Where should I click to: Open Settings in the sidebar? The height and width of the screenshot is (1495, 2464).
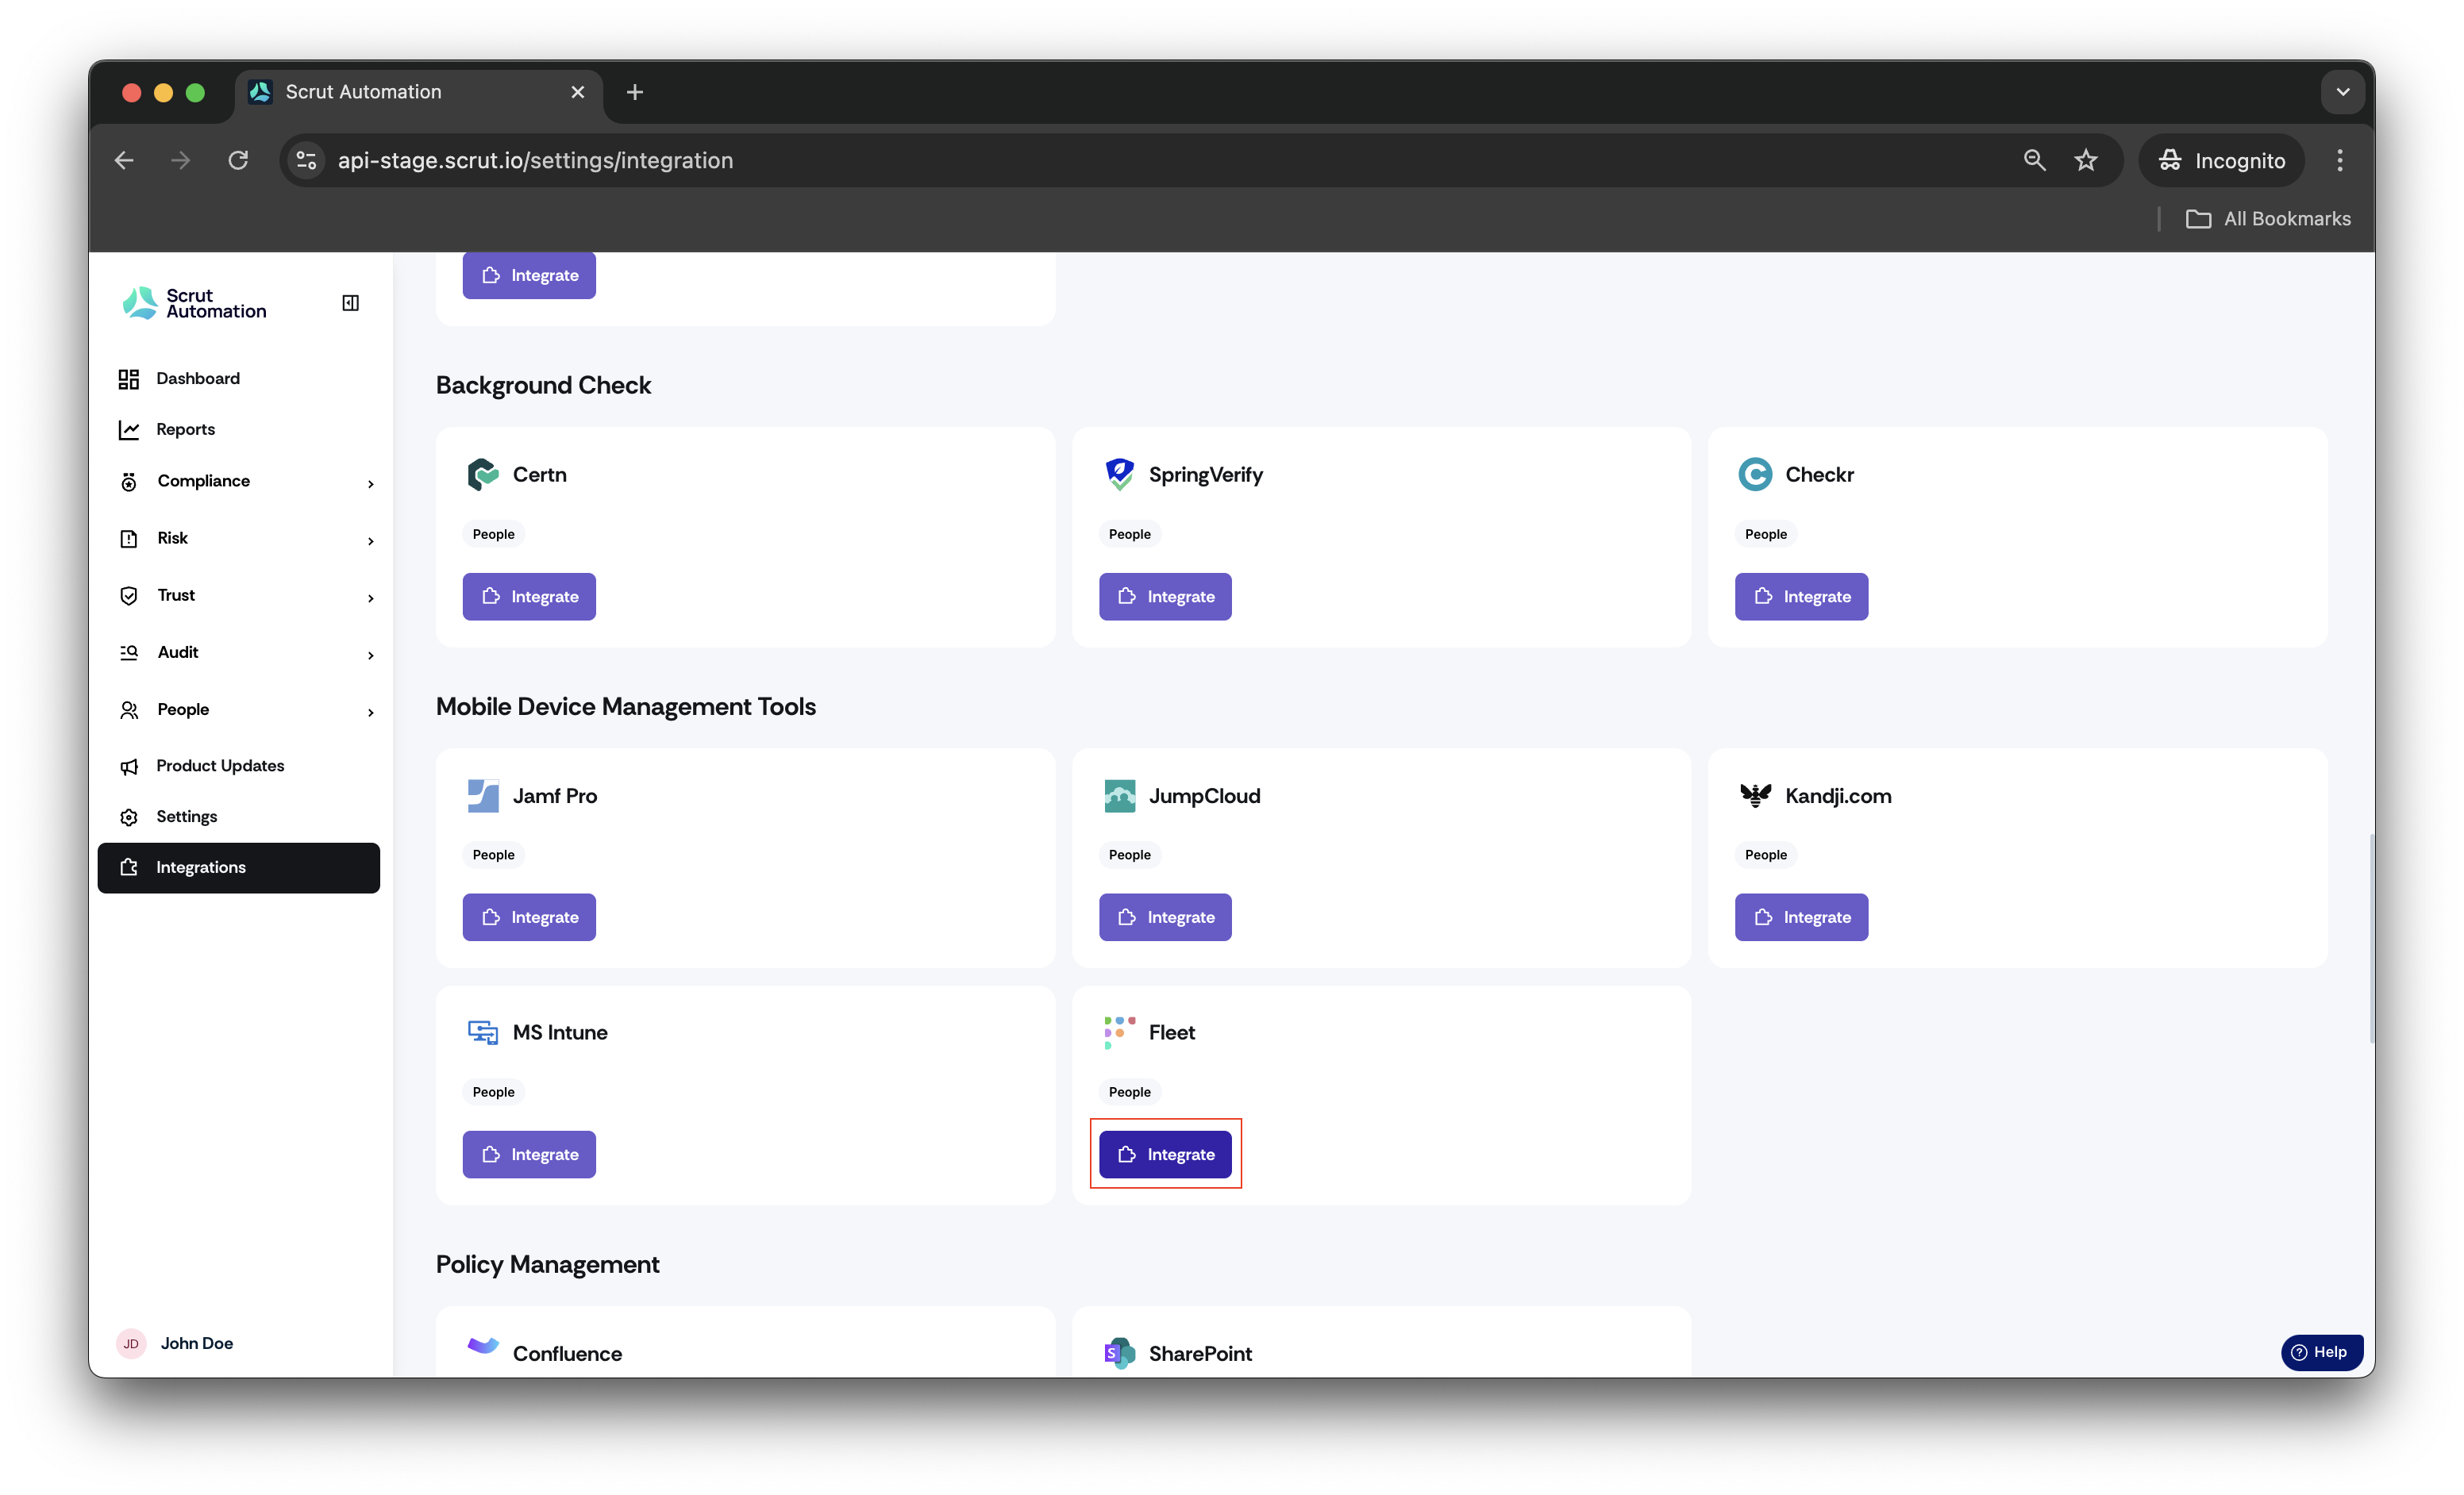point(239,817)
